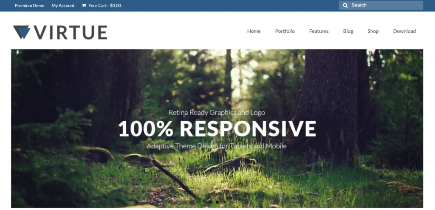The image size is (435, 210).
Task: Click the shopping cart icon
Action: [84, 6]
